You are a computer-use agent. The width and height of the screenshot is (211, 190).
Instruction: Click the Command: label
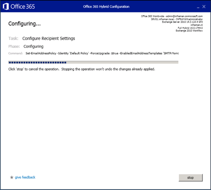coord(16,53)
